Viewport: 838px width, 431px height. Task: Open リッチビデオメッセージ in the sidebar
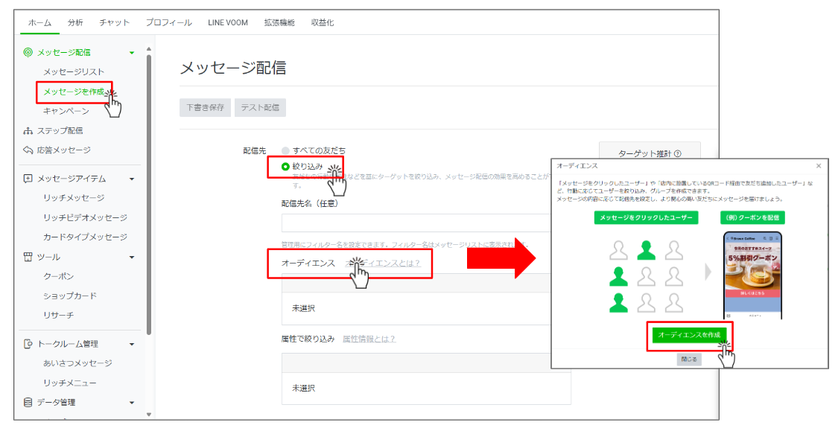tap(85, 218)
